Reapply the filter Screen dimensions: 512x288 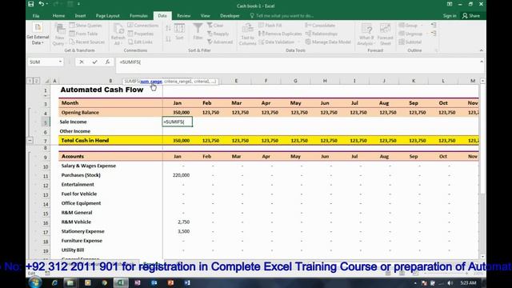tap(218, 34)
